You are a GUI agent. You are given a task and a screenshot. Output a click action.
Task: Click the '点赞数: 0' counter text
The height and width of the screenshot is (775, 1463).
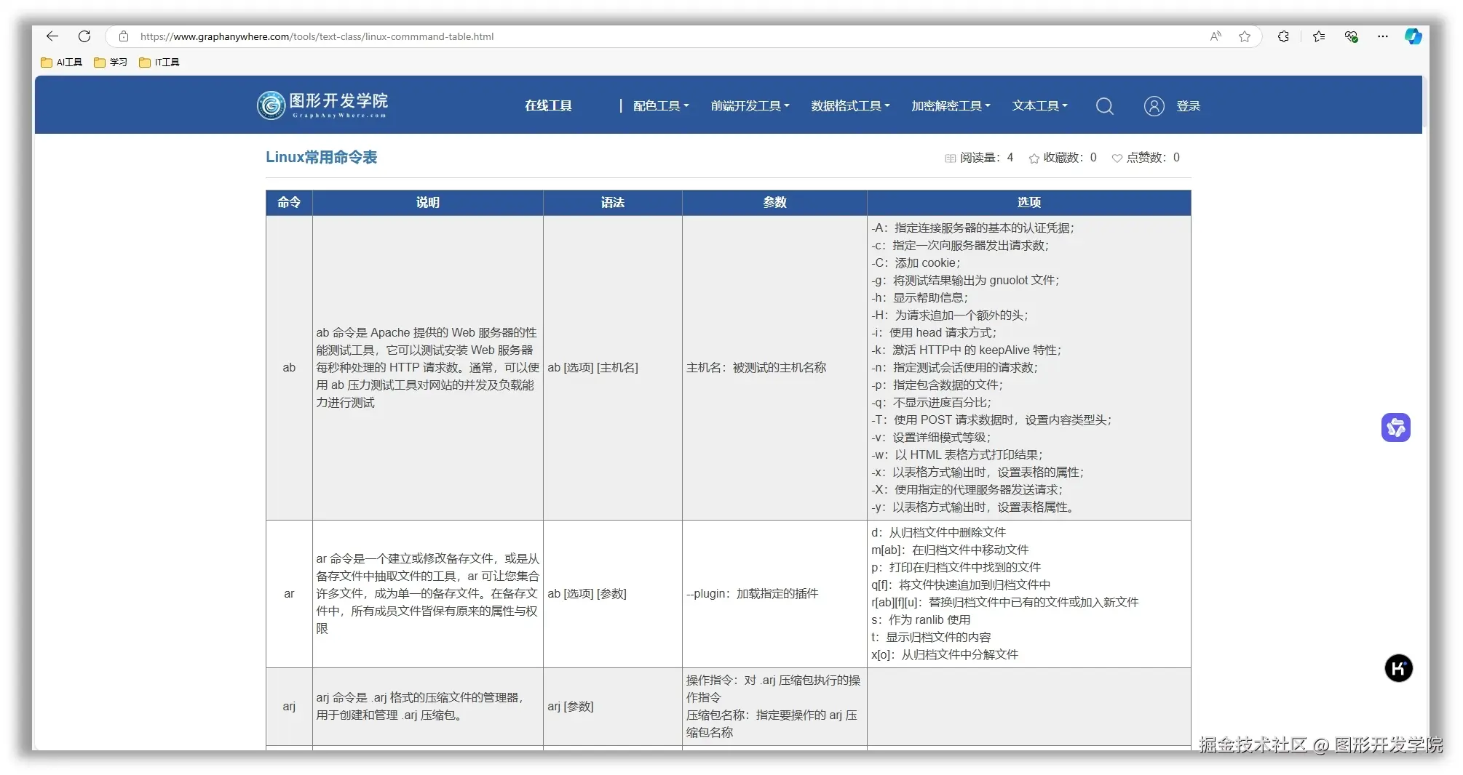[1153, 158]
